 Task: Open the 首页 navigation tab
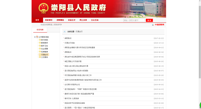pyautogui.click(x=37, y=20)
